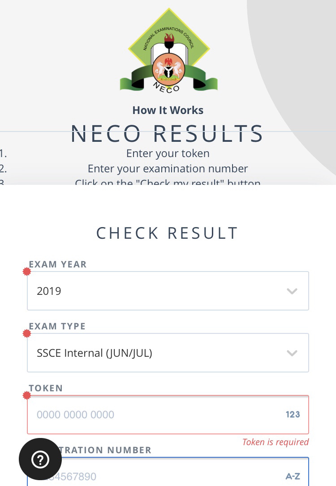Click the red required marker beside Token
Viewport: 336px width, 486px height.
(x=27, y=395)
